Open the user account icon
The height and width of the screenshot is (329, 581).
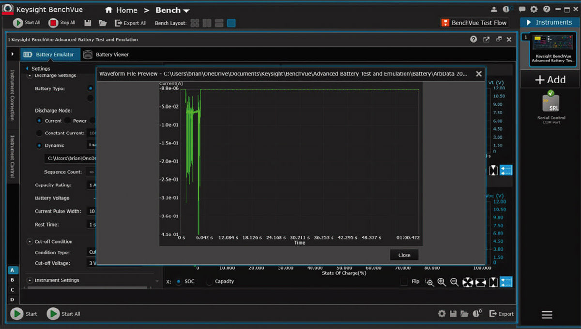[494, 9]
